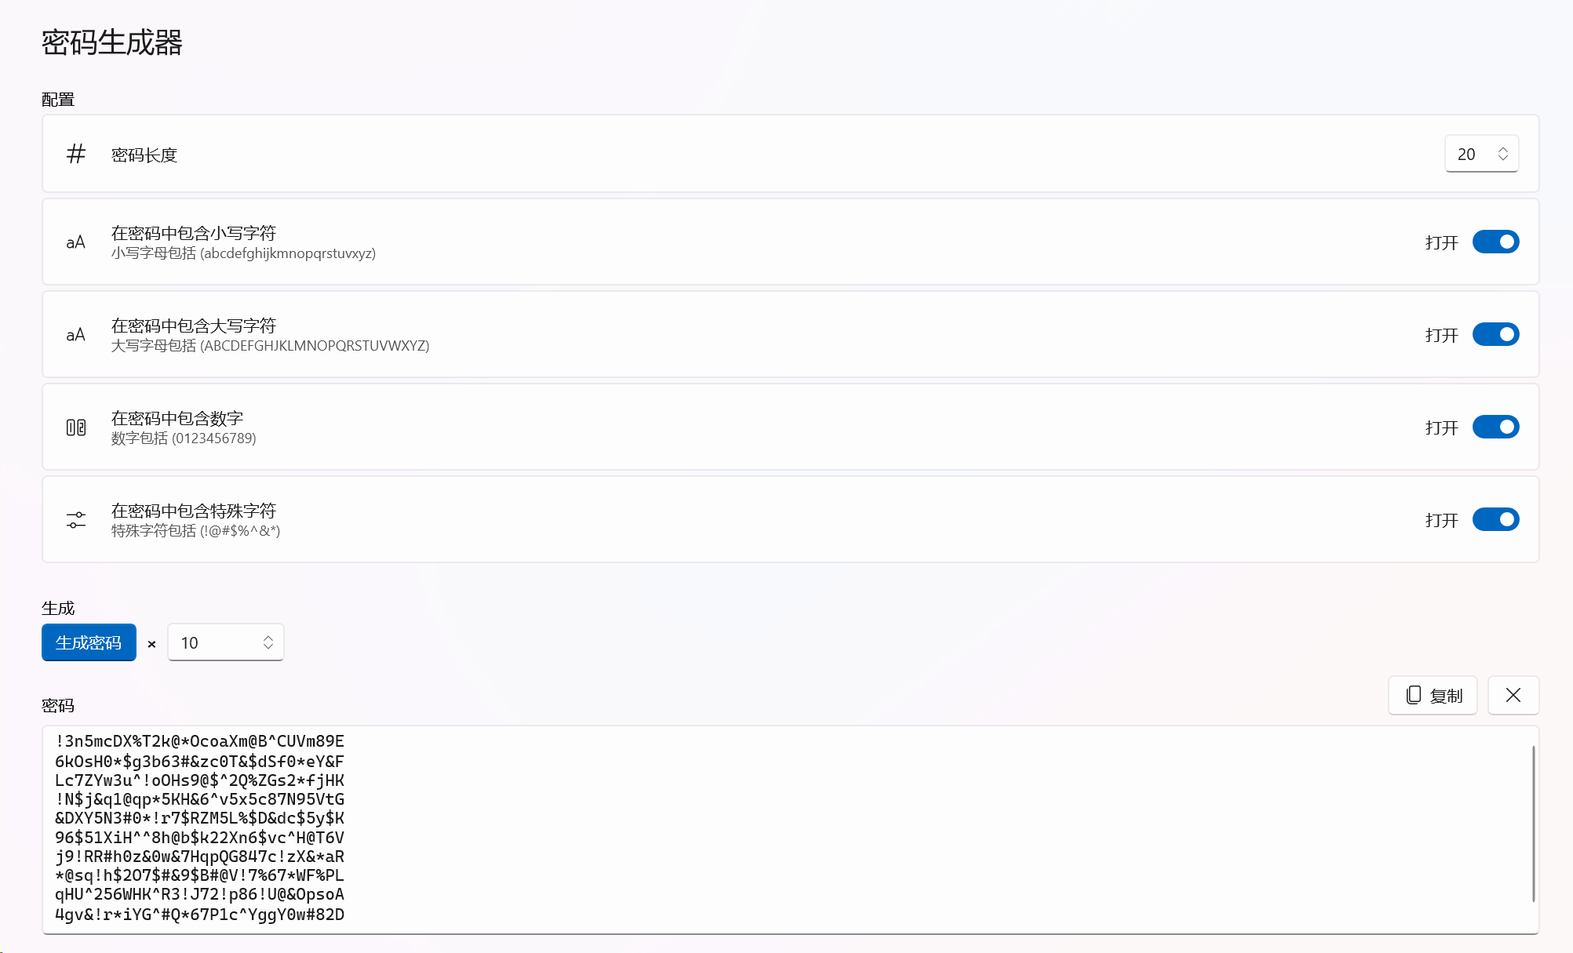Click the password count stepper arrows

coord(268,642)
